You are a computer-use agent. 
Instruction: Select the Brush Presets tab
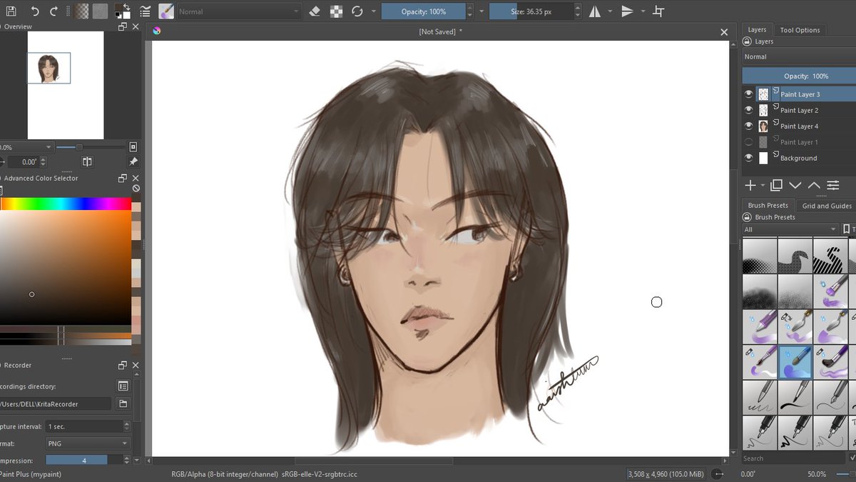768,206
